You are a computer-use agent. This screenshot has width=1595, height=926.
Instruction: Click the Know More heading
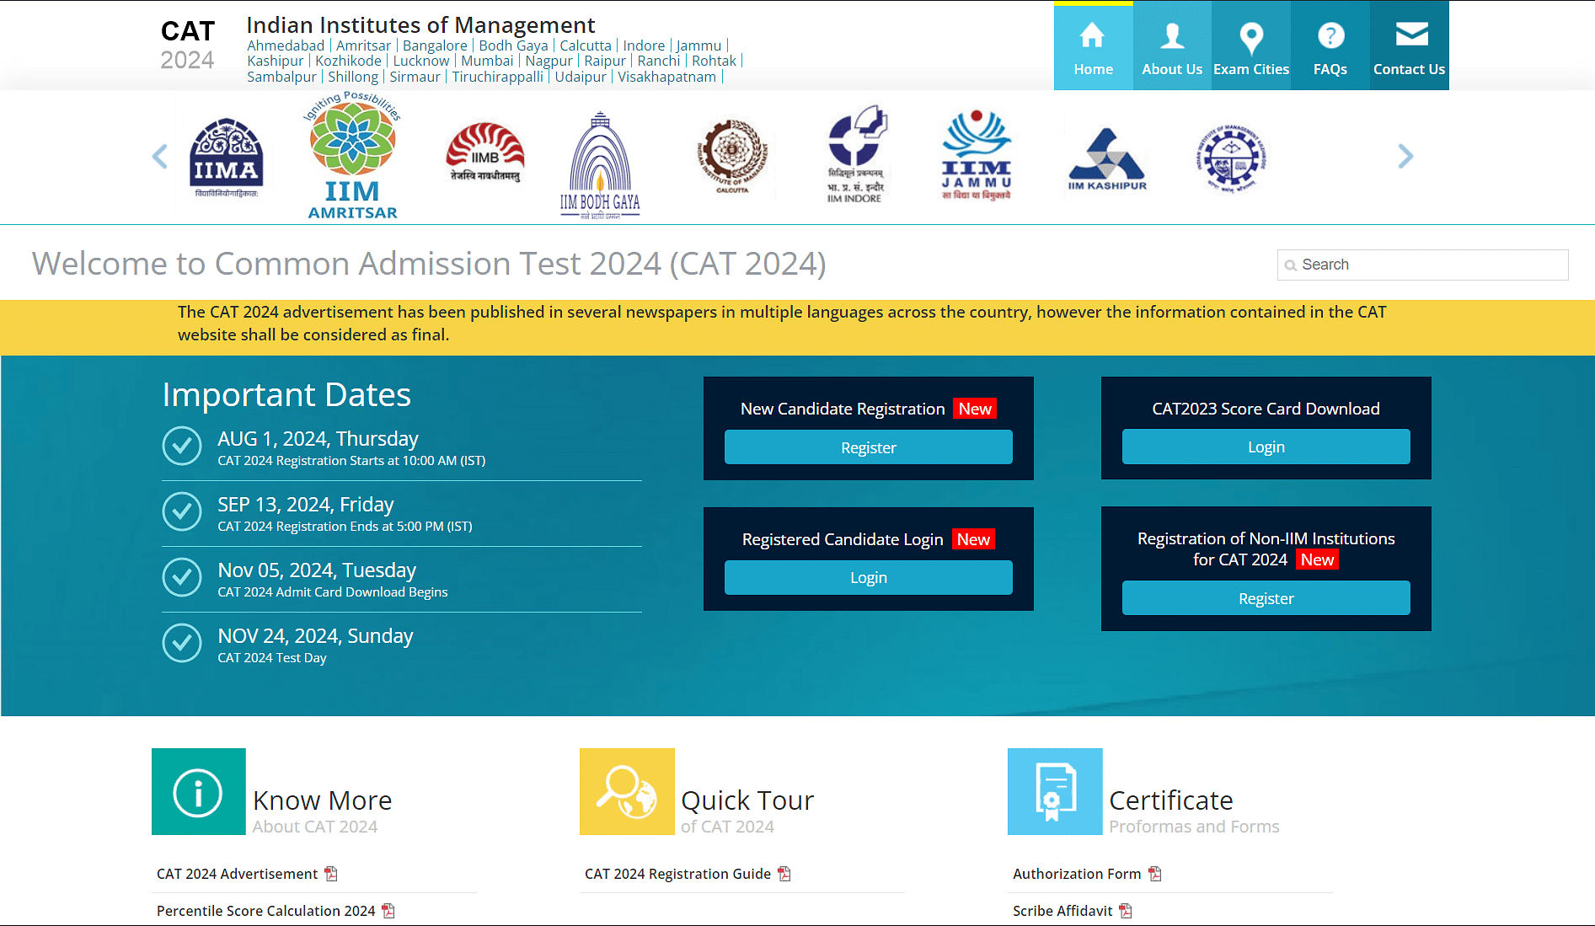[322, 800]
